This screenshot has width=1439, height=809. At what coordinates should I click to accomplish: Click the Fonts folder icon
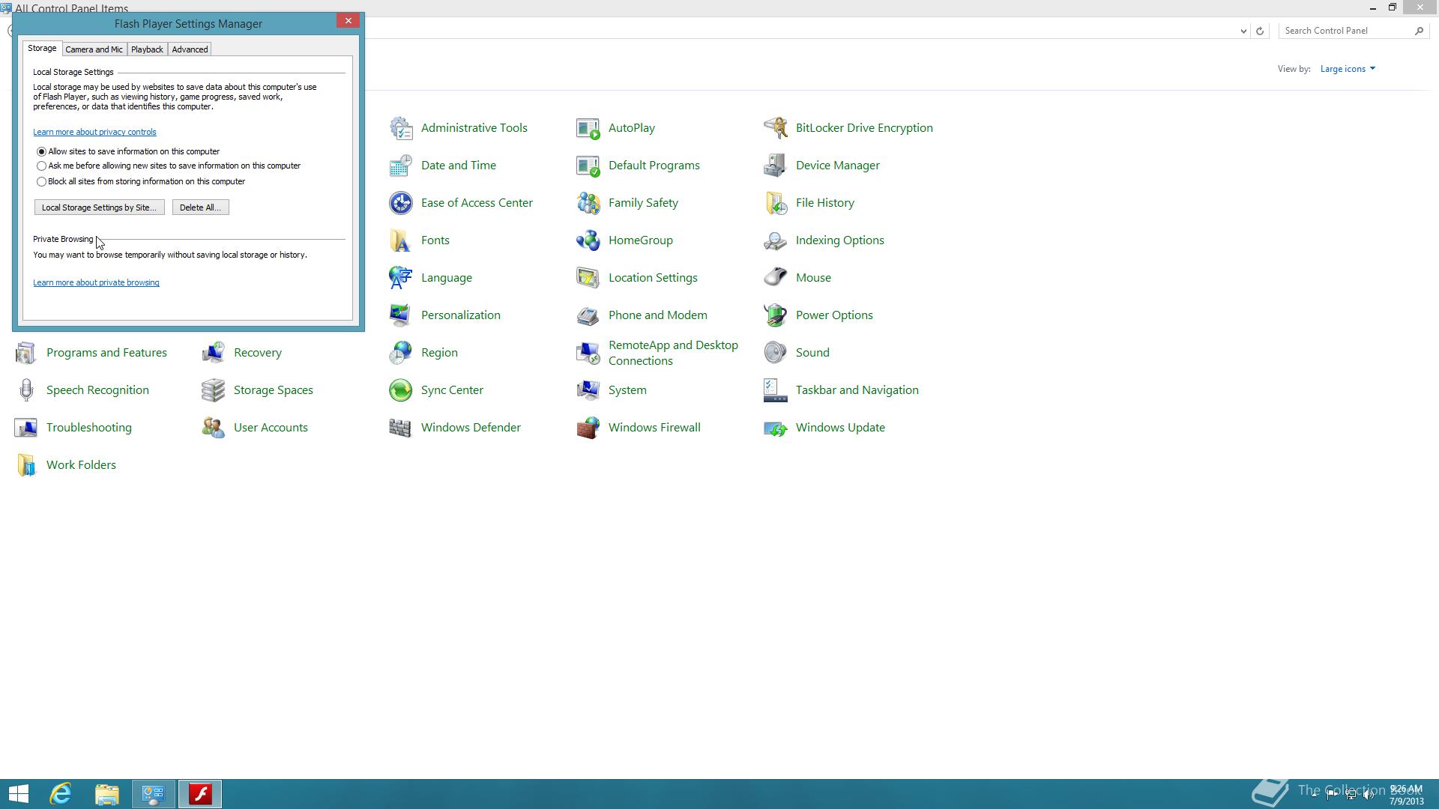[x=401, y=240]
